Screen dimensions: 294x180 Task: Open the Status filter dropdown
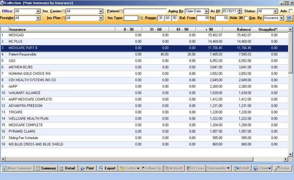pos(275,11)
